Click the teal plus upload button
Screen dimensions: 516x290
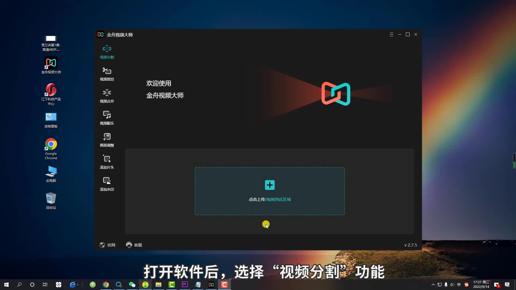[x=270, y=185]
